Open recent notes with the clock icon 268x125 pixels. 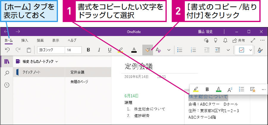(x=7, y=85)
